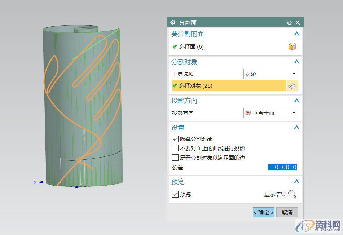Enable 不要对面上的曲线进行投影 checkbox
Viewport: 343px width, 235px height.
175,148
